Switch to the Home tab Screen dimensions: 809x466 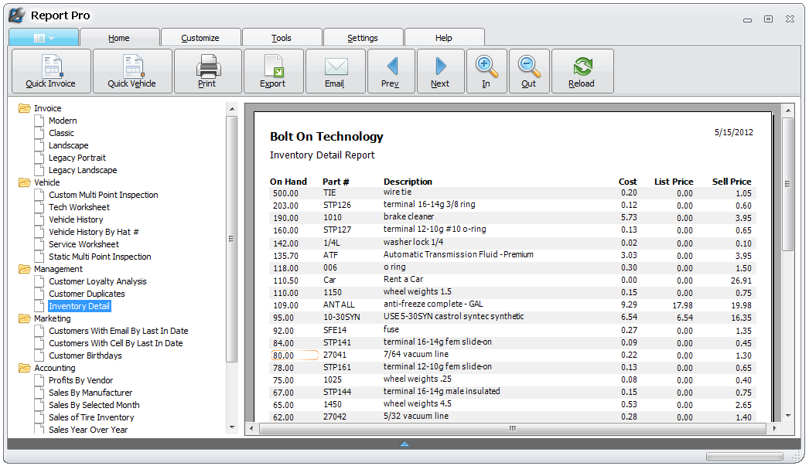coord(119,38)
